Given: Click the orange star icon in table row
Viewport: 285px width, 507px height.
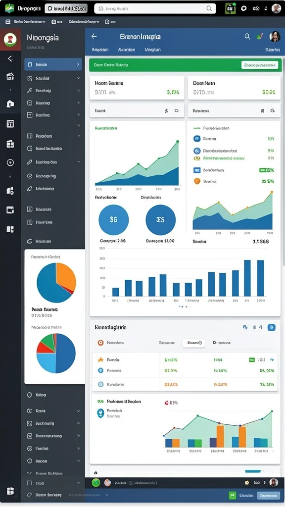Looking at the screenshot, I should [100, 359].
